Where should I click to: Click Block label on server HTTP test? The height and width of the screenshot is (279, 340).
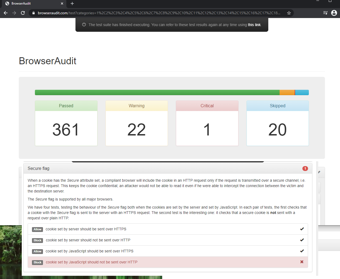(x=38, y=241)
